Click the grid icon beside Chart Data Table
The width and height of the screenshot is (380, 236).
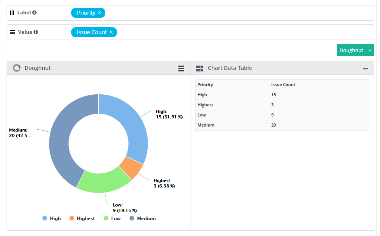(x=199, y=68)
